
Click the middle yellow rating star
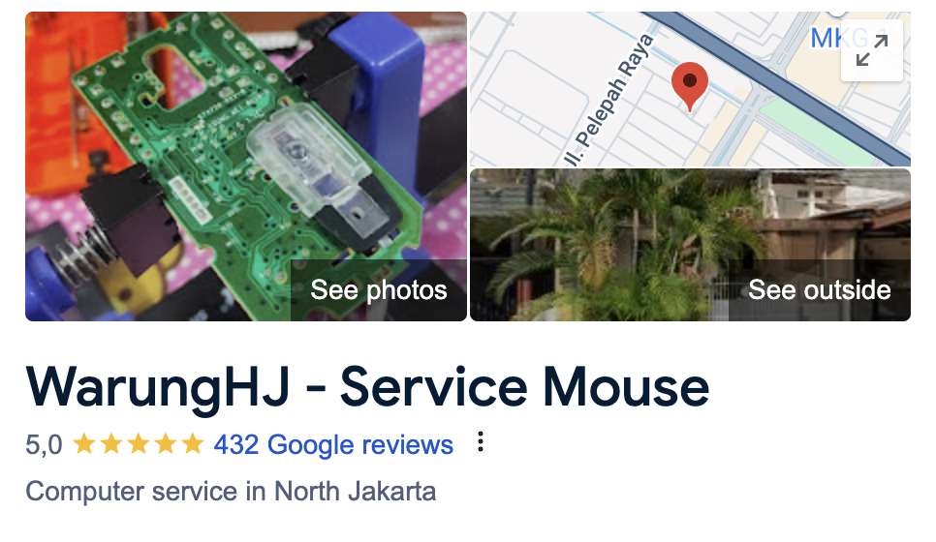139,443
